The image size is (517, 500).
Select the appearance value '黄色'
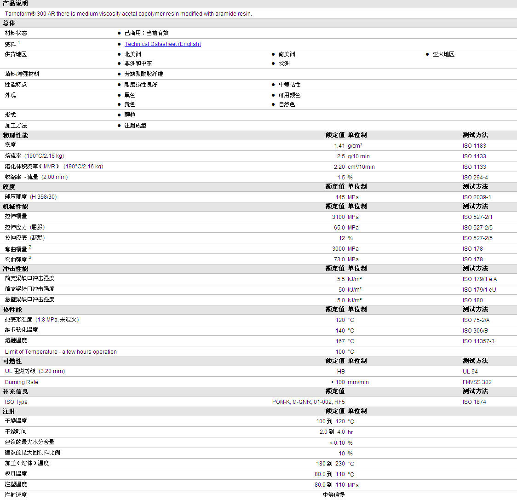click(130, 104)
